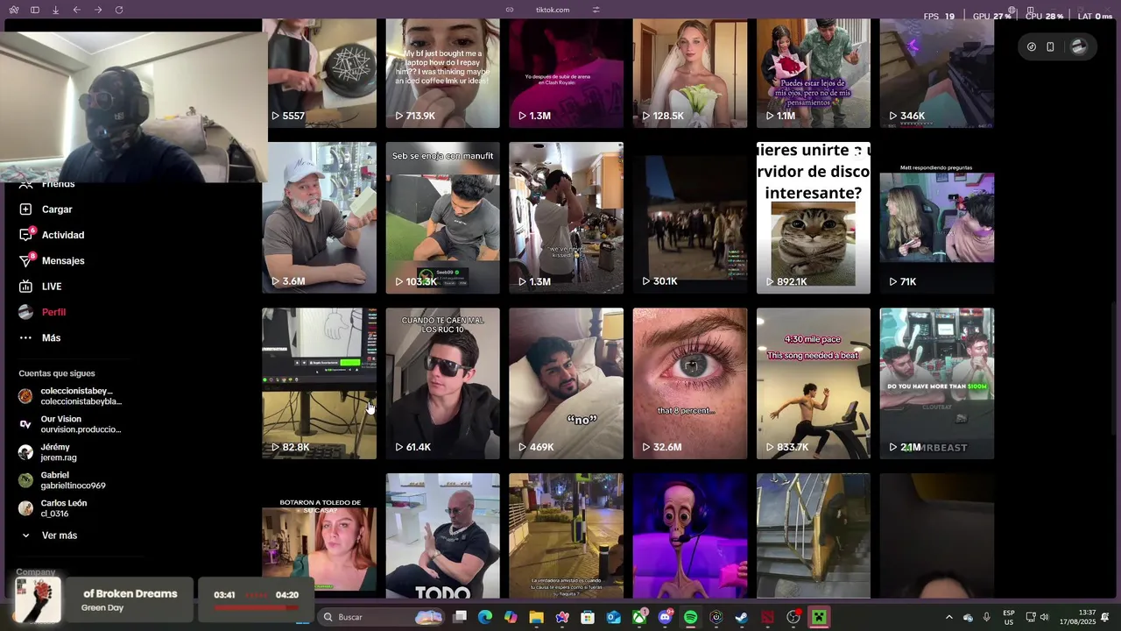Open cat discord video 892.1K views

pos(814,217)
